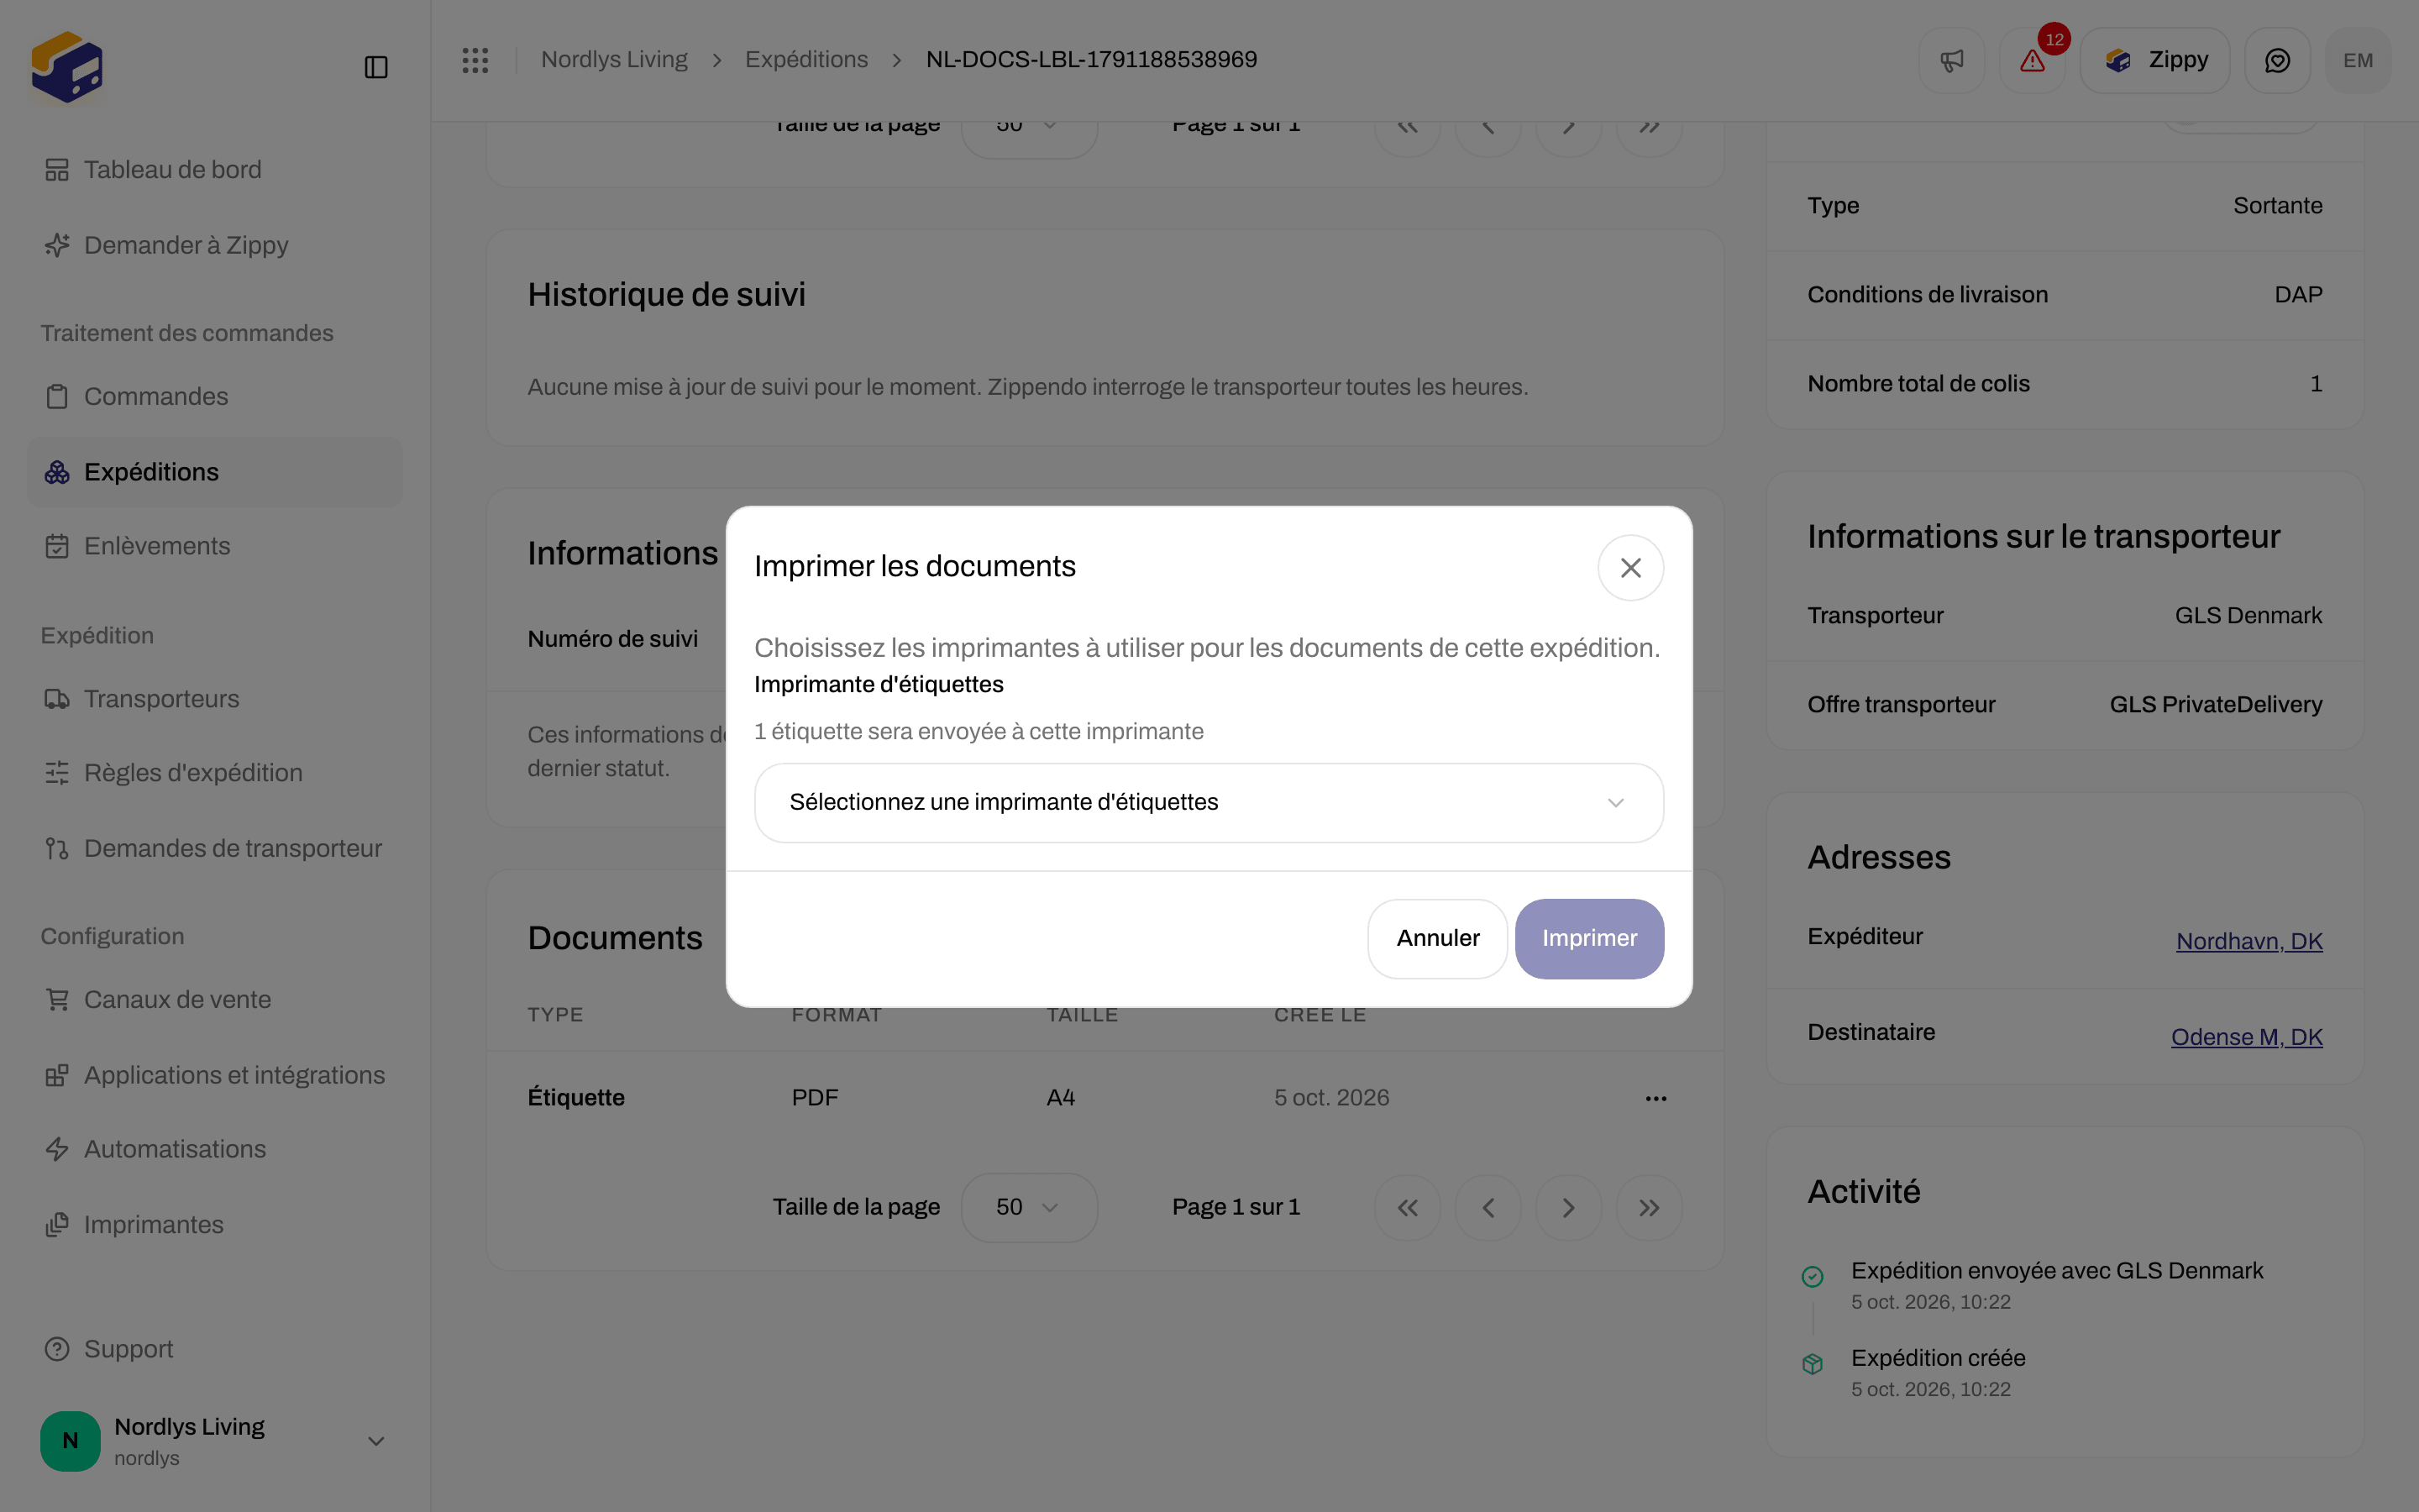Click the Expédition créée activity entry
Screen dimensions: 2419x1512
(x=1937, y=1358)
